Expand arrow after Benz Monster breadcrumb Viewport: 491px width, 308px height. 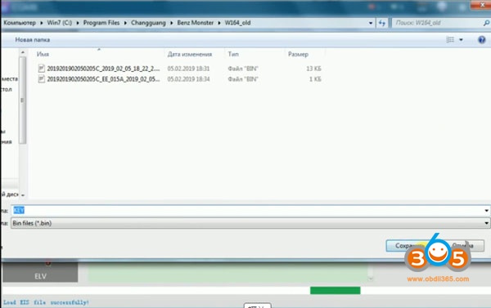[219, 23]
